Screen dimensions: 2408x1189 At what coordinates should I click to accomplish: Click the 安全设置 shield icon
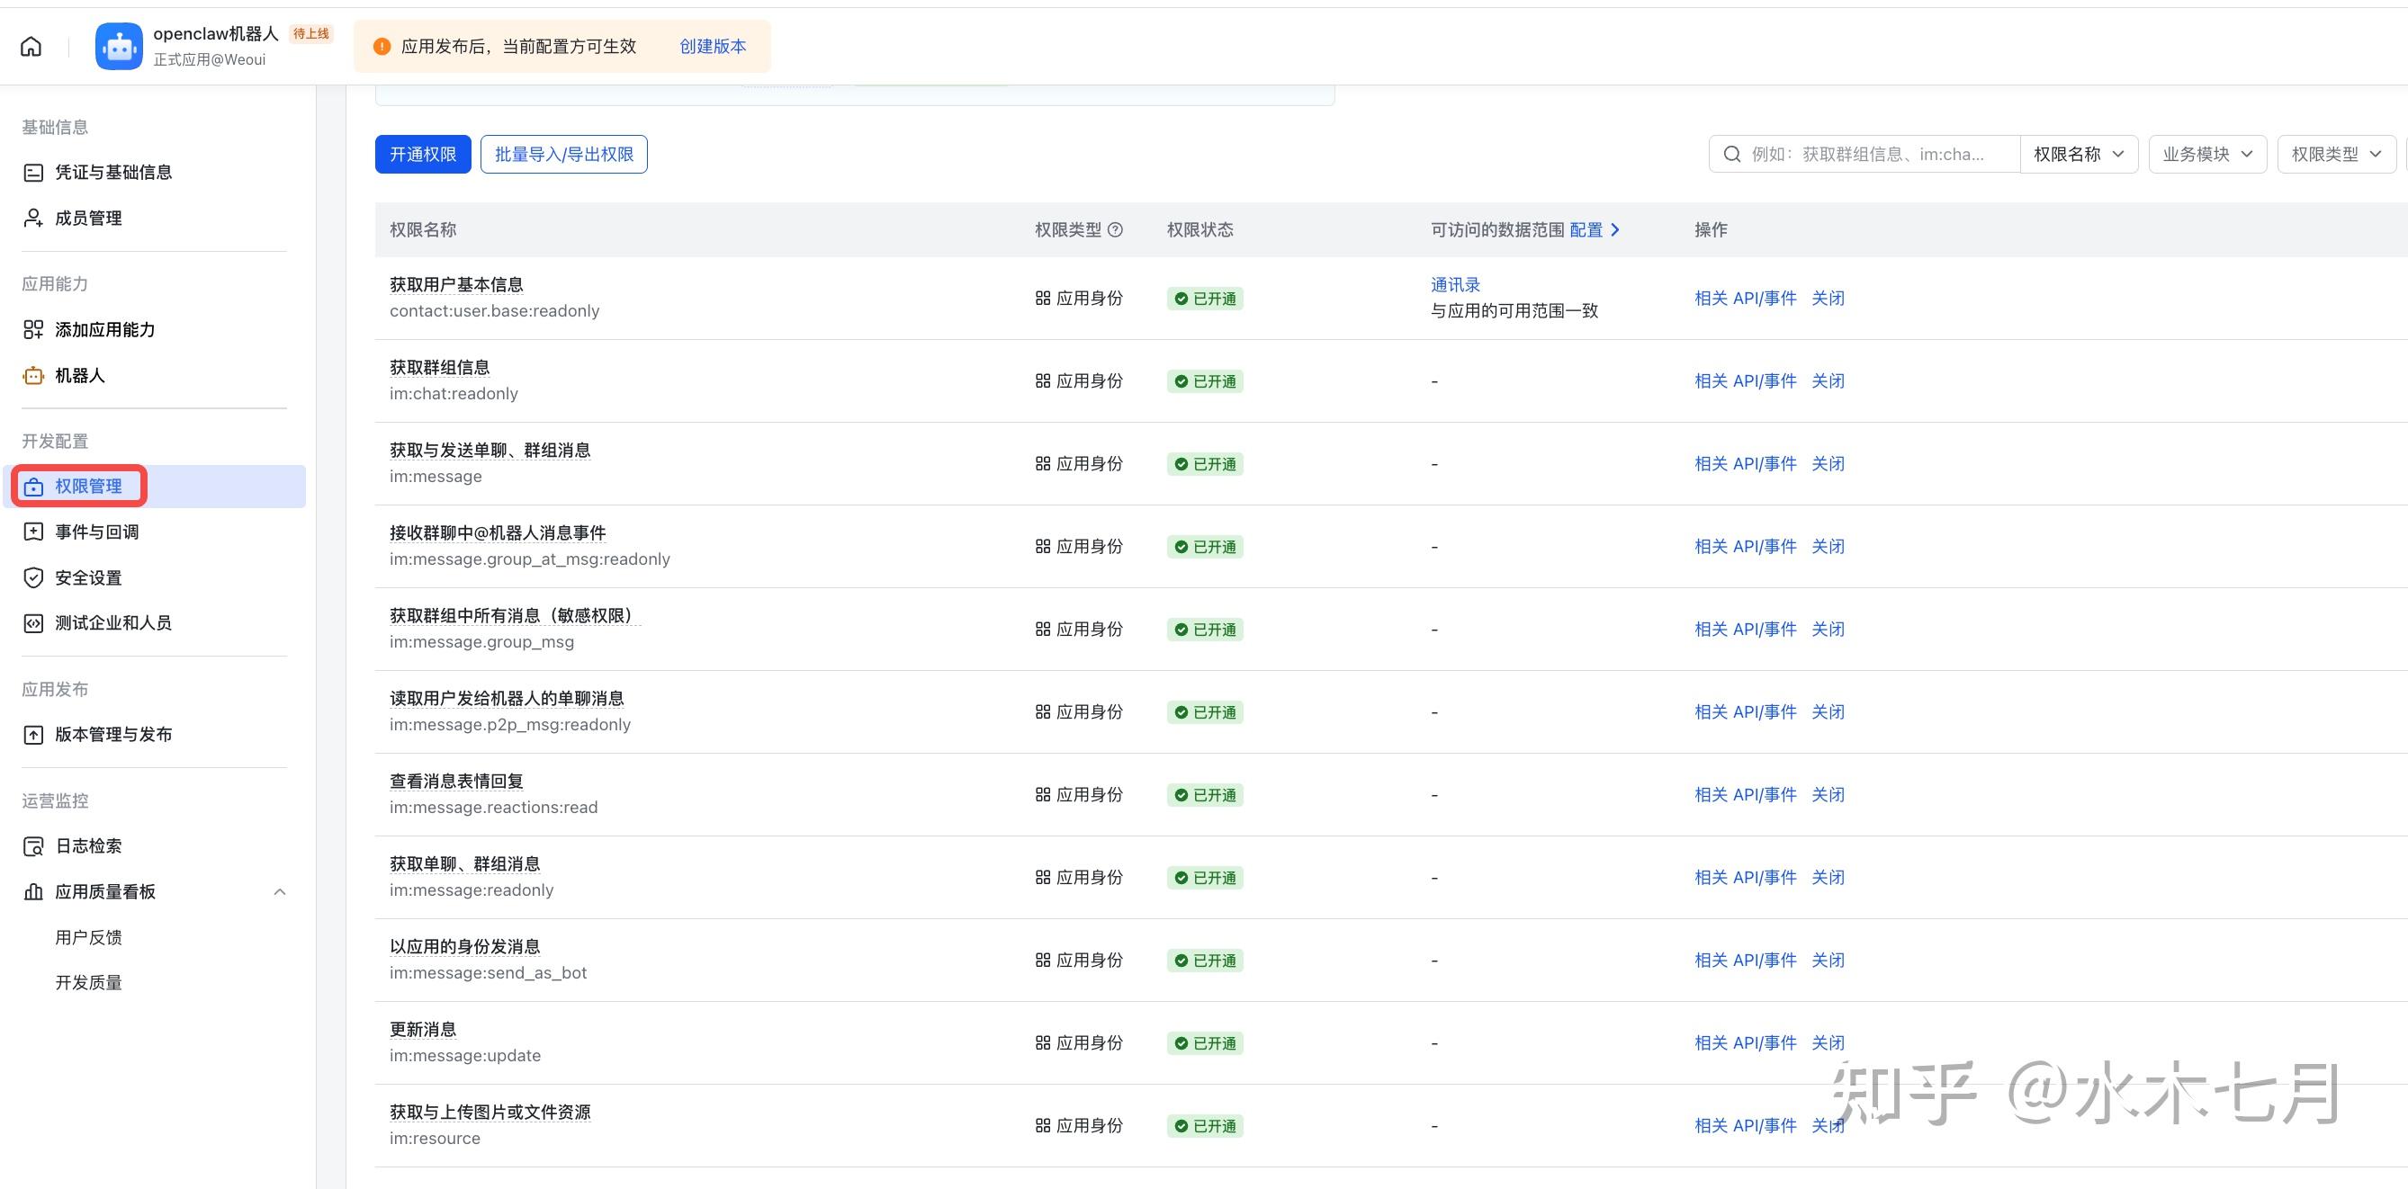(32, 577)
